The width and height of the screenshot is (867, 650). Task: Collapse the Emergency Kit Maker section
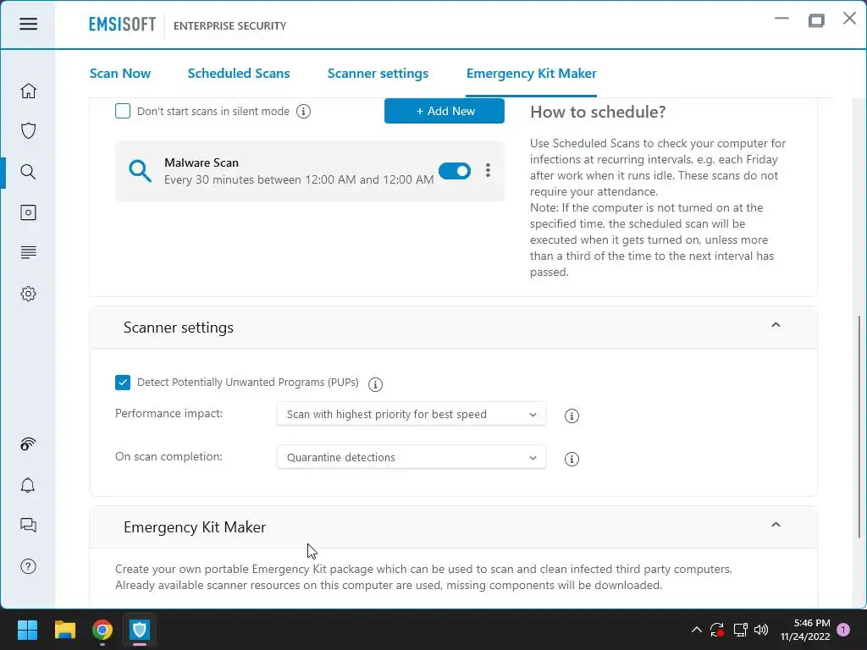[x=776, y=525]
